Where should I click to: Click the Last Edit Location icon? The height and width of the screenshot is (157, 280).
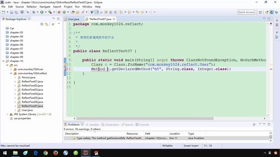click(137, 12)
